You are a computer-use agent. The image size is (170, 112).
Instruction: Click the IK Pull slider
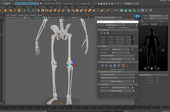coord(162,83)
